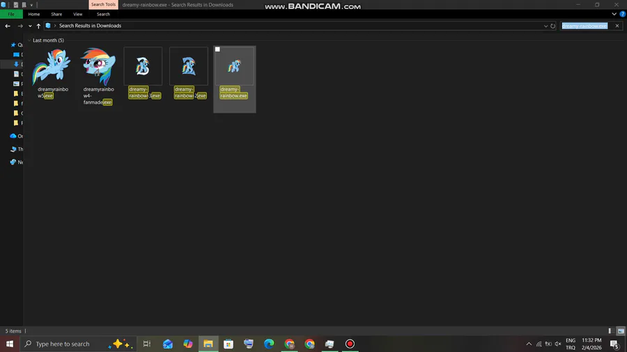Image resolution: width=627 pixels, height=352 pixels.
Task: Collapse the Last month (5) group
Action: (29, 40)
